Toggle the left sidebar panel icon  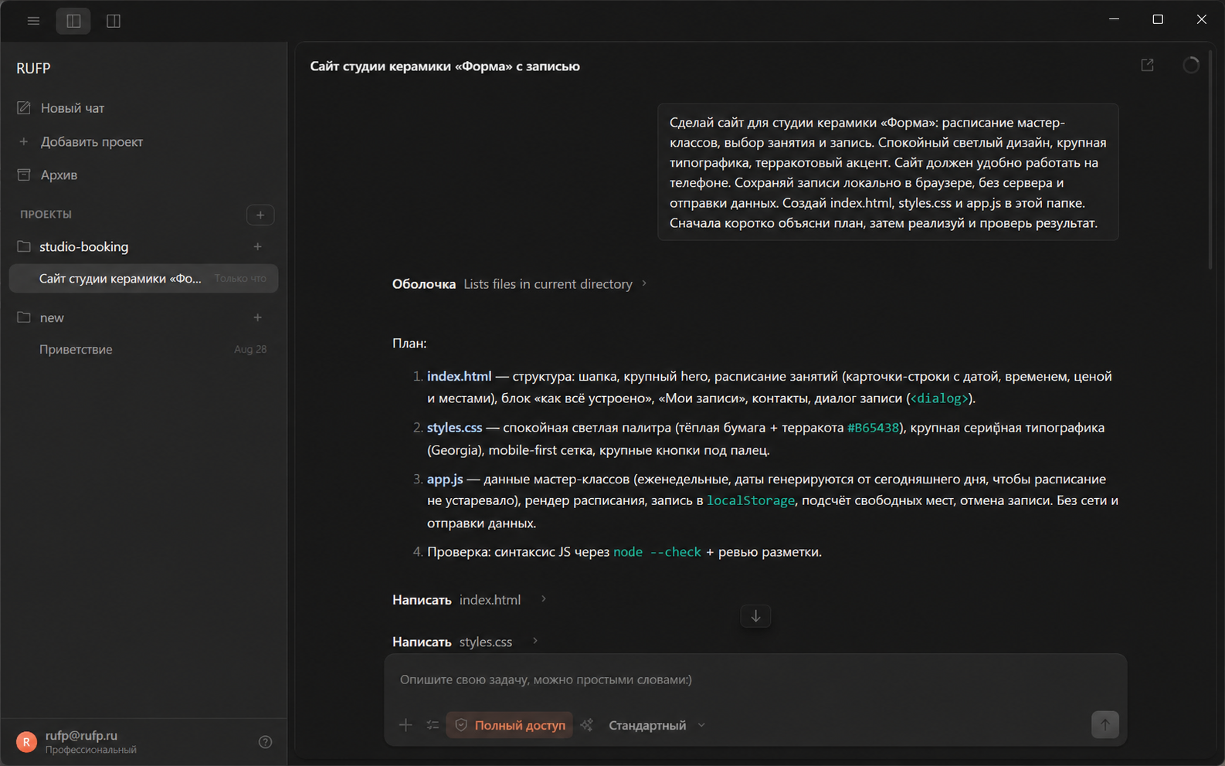(73, 21)
